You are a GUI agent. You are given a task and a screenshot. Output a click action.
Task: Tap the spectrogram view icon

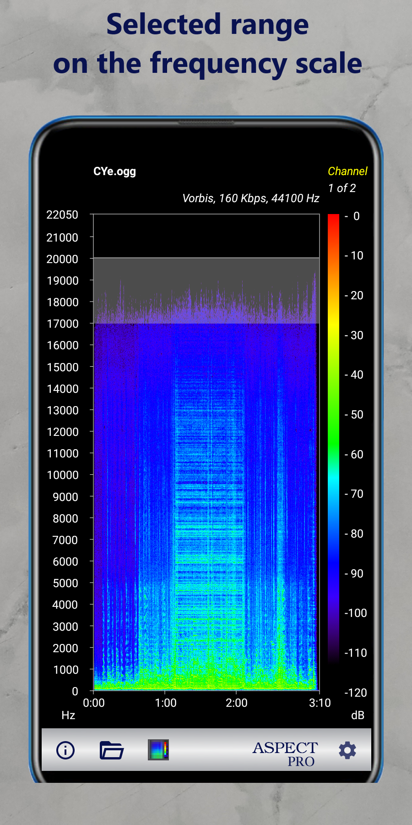[x=158, y=750]
